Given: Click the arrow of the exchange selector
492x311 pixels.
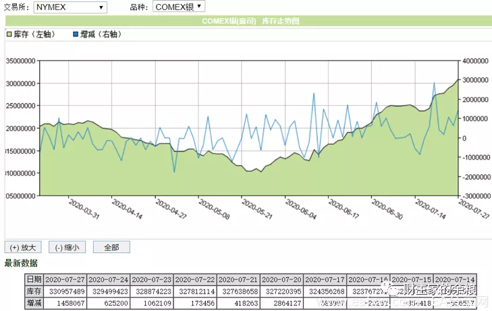Looking at the screenshot, I should (101, 7).
